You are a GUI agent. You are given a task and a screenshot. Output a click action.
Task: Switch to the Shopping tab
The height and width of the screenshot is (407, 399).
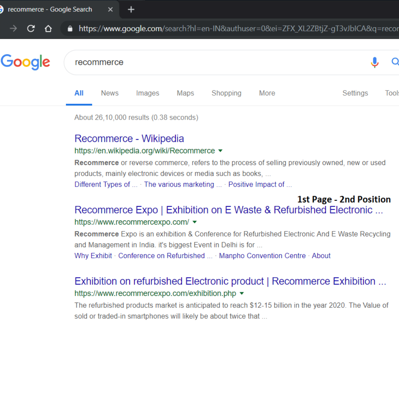pyautogui.click(x=226, y=93)
